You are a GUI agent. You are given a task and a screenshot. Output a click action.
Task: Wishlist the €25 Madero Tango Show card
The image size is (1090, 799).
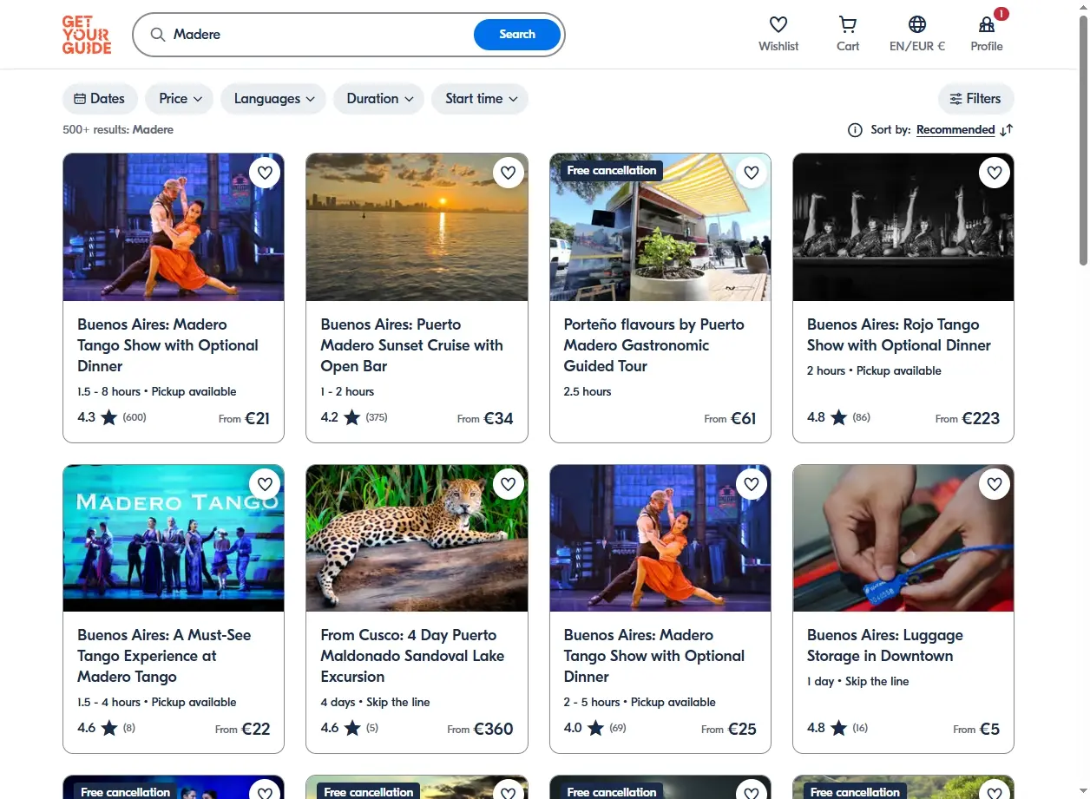point(752,484)
